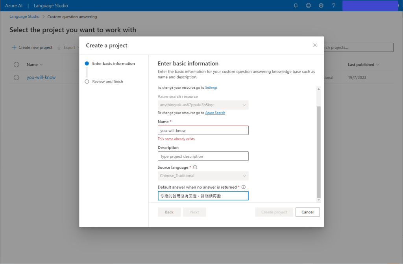
Task: Click the help question mark icon
Action: point(334,5)
